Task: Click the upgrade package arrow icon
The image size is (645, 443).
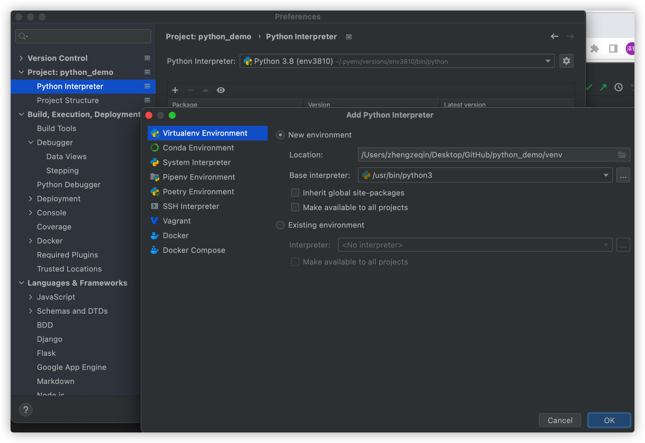Action: pos(206,90)
